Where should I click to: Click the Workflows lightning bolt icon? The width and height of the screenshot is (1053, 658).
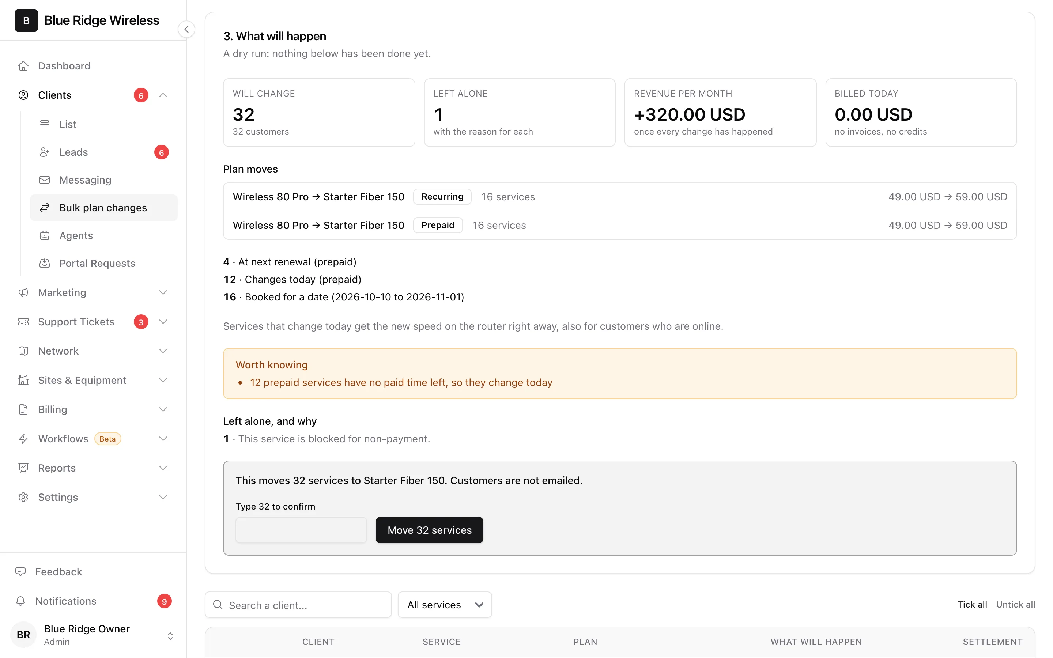click(x=23, y=438)
